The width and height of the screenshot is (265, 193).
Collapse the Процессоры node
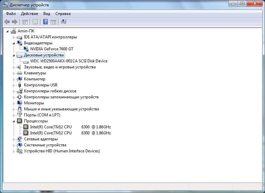[x=14, y=121]
